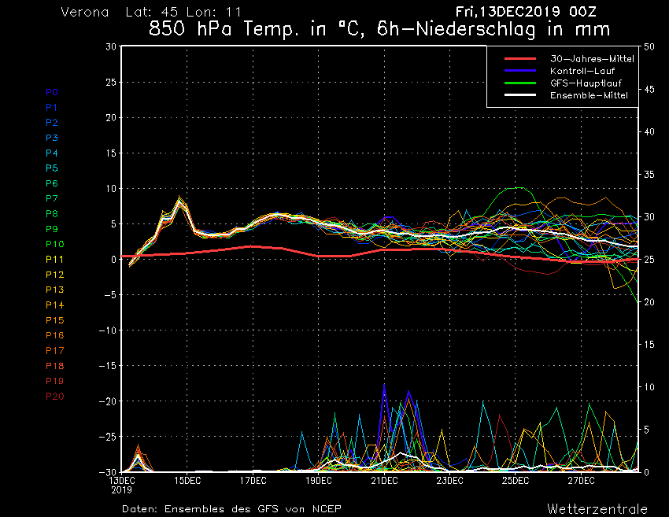Select the P12 ensemble member label

pyautogui.click(x=54, y=275)
